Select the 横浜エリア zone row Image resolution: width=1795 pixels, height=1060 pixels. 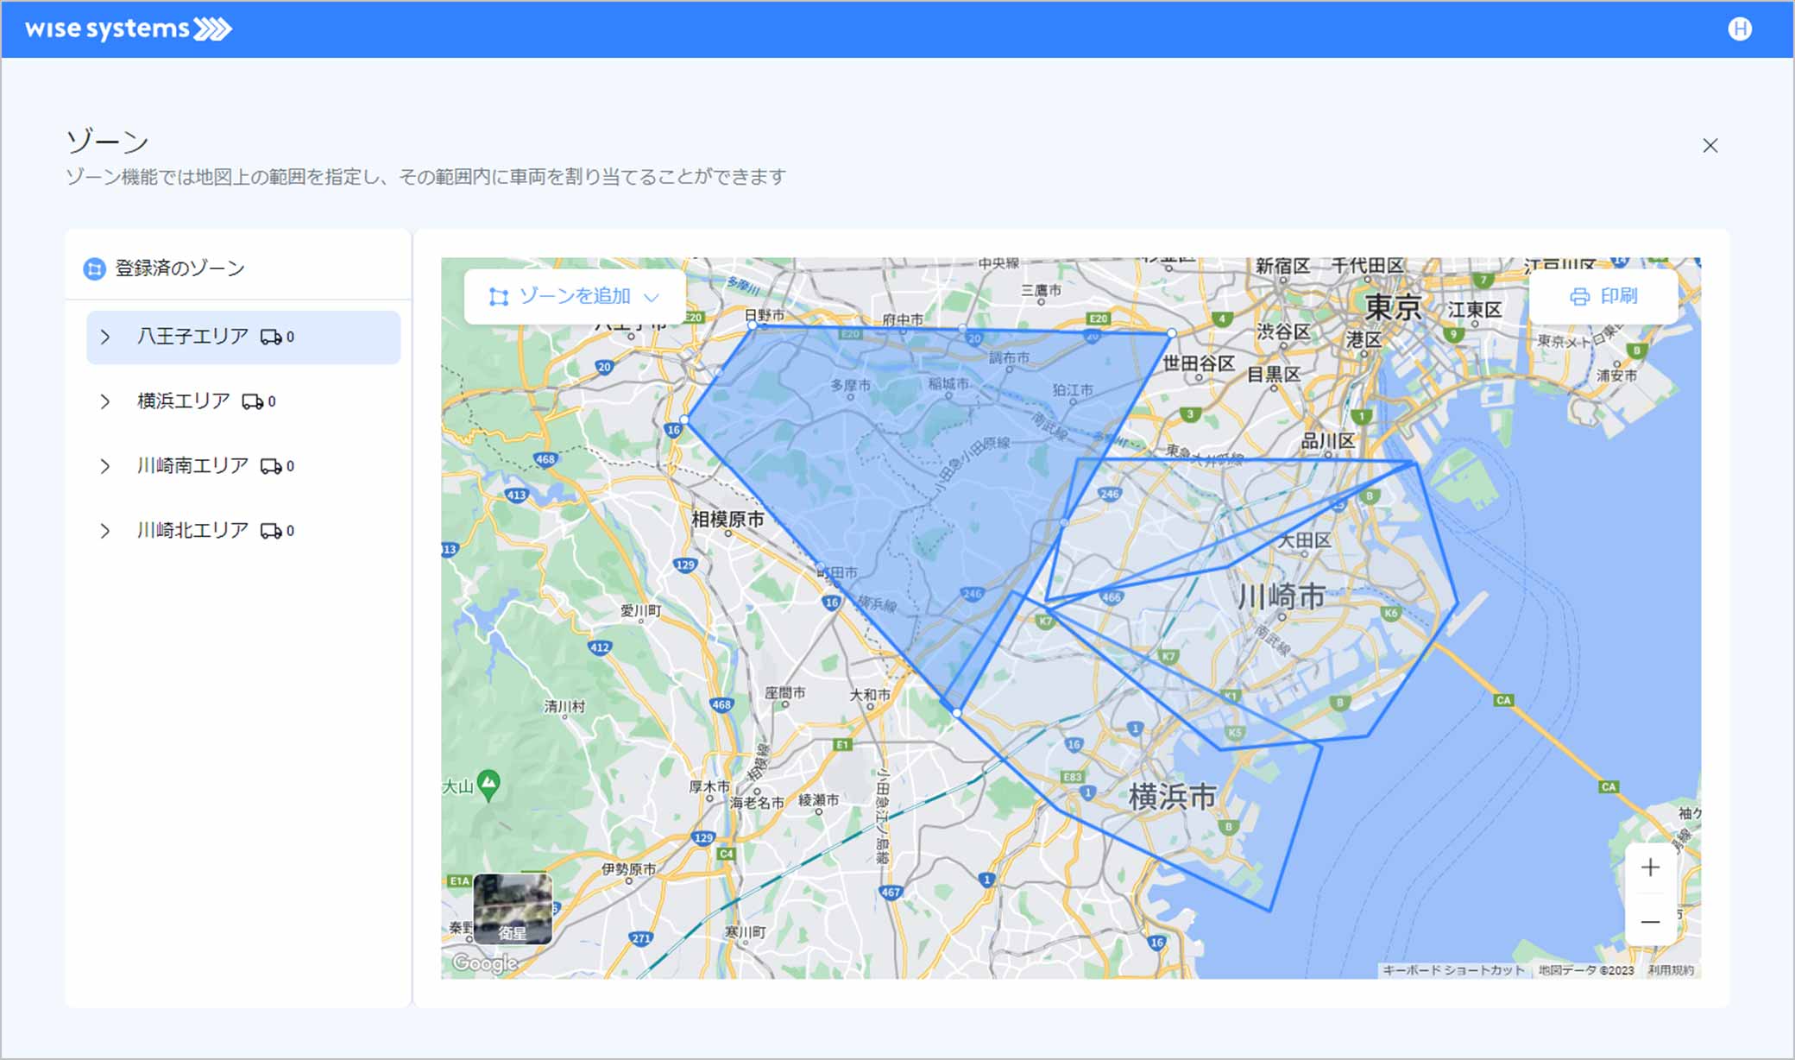[184, 401]
